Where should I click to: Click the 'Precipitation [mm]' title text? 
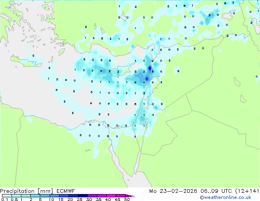click(27, 191)
